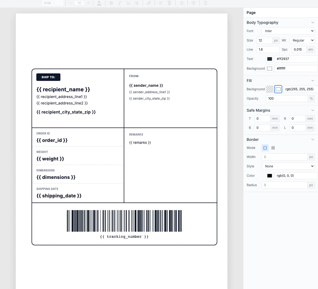Select the {{ sender_city_state_zip }} placeholder
This screenshot has width=318, height=289.
coord(149,99)
